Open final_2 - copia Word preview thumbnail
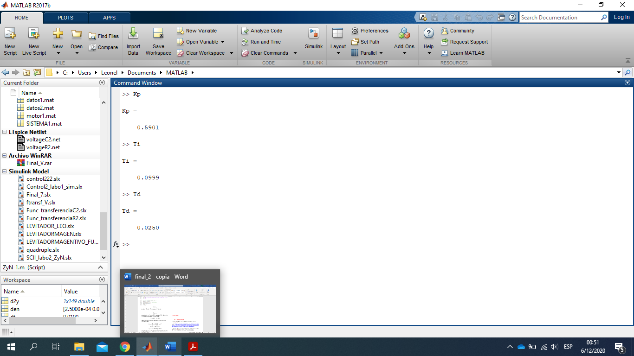The image size is (634, 356). pos(170,309)
